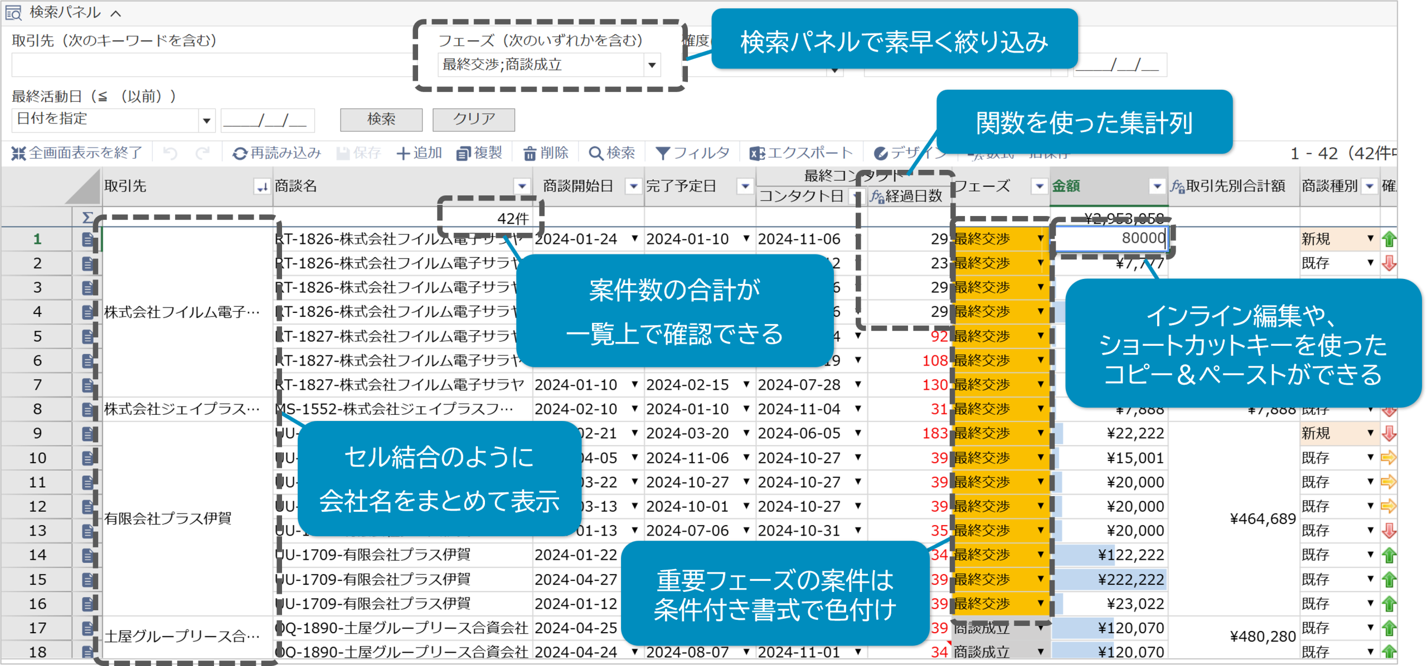Click 全画面表示を終了 in the toolbar
The width and height of the screenshot is (1427, 666).
pyautogui.click(x=78, y=153)
